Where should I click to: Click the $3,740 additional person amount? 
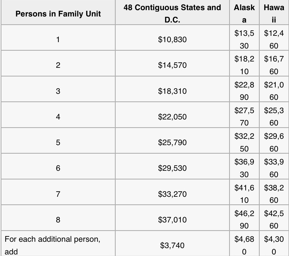click(172, 245)
